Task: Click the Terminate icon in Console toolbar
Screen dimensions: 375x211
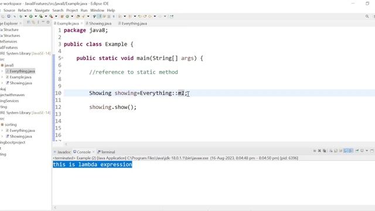Action: pyautogui.click(x=315, y=151)
